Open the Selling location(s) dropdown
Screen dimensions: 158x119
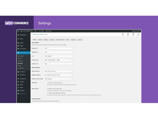[x=60, y=71]
